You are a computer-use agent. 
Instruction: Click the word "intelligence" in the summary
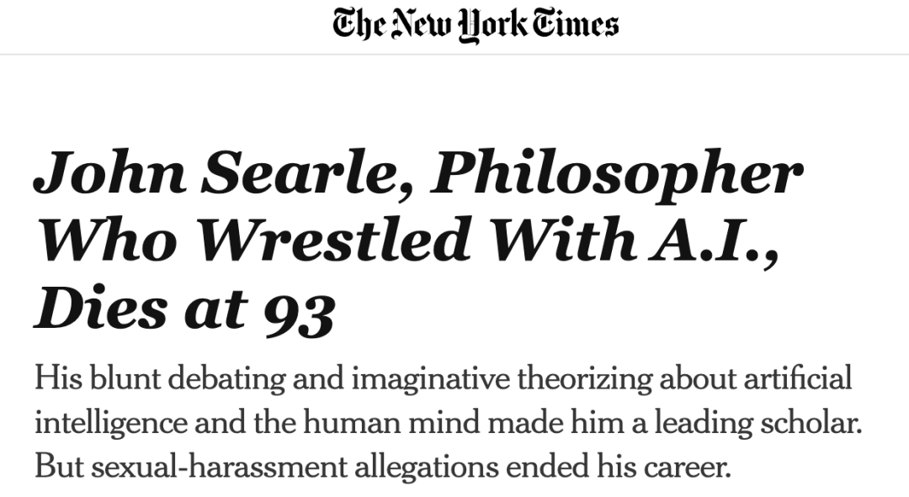[x=111, y=422]
